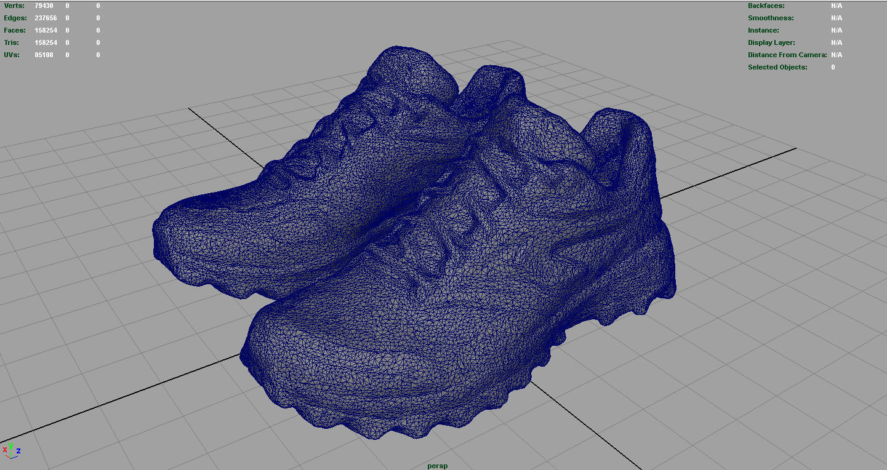Click the N/A value beside Distance From Camera

837,55
